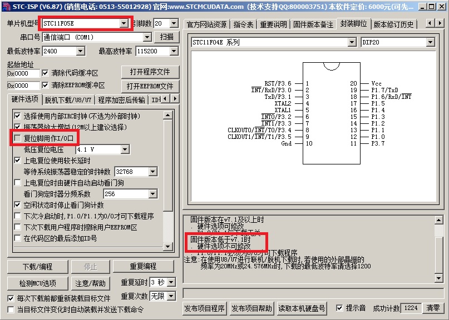
Task: Toggle 清除EEPROM缓冲区 checkbox
Action: tap(45, 85)
